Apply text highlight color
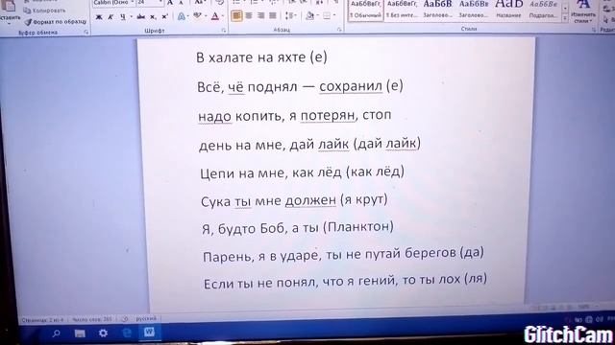 click(197, 16)
